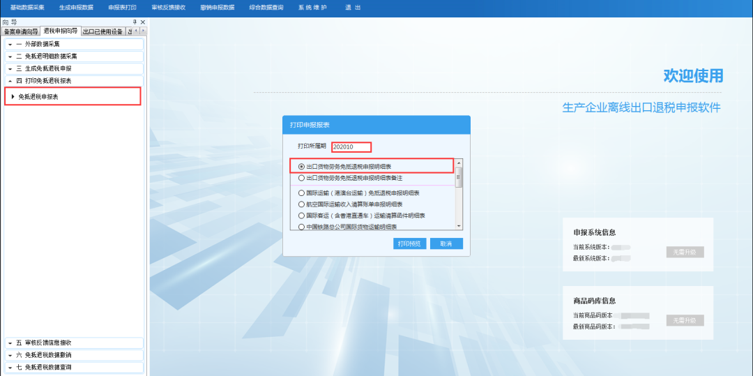
Task: Open the 生成申报数据 menu
Action: (77, 8)
